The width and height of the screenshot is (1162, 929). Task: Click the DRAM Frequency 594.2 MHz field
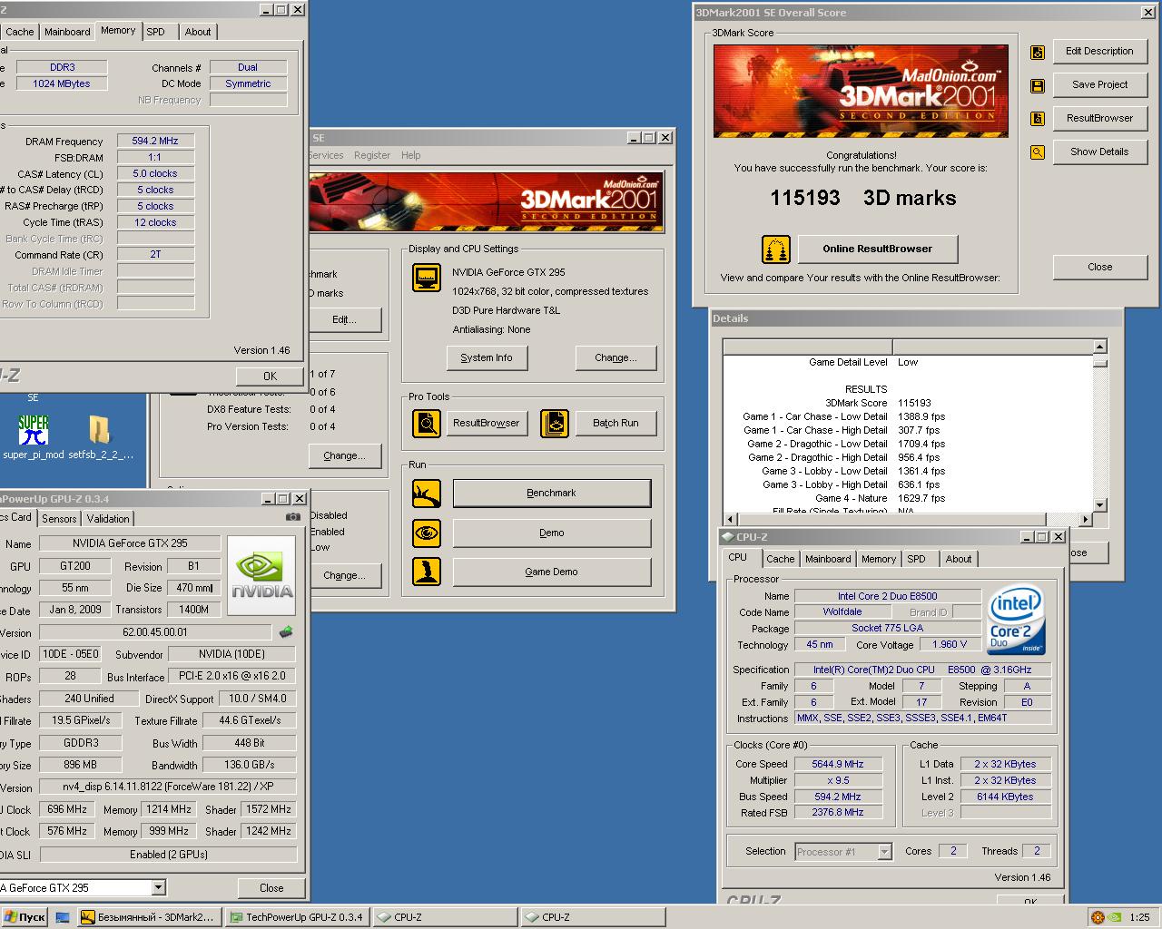tap(155, 142)
